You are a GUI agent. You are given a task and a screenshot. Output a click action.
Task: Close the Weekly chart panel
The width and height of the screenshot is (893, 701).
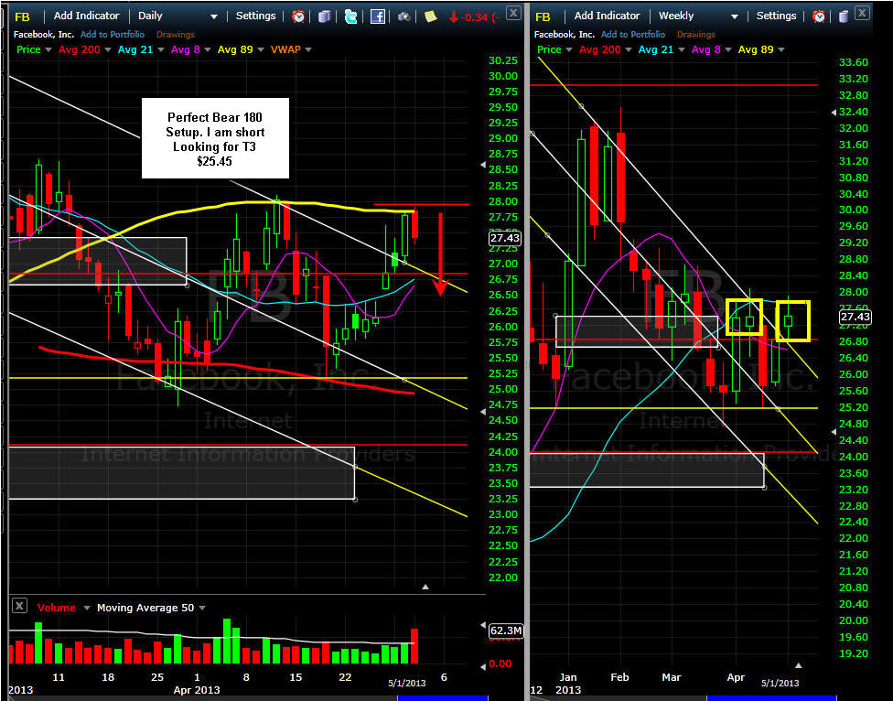pyautogui.click(x=863, y=13)
